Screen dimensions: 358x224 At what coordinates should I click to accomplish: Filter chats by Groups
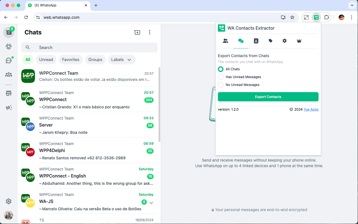[95, 60]
